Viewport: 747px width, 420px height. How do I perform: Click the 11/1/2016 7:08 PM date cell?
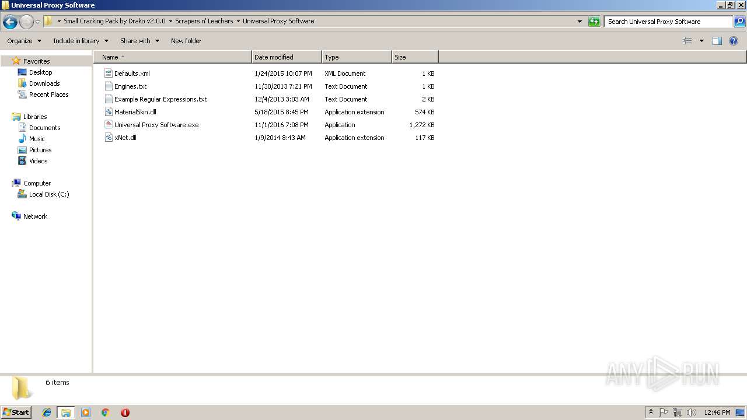pos(281,125)
